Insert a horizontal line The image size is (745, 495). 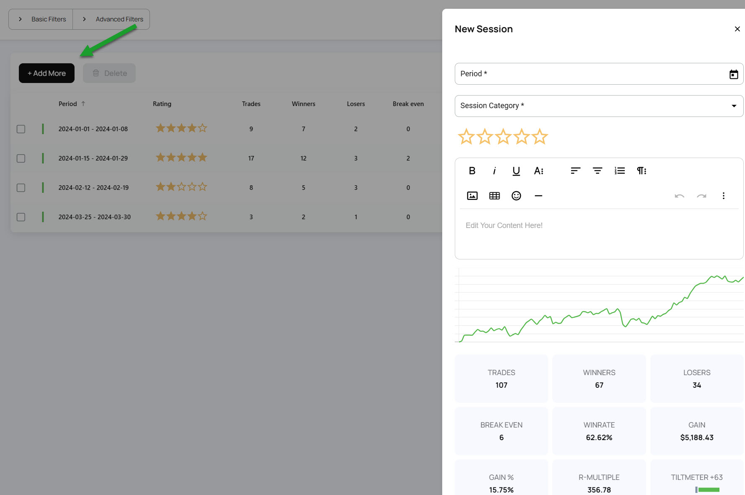[x=538, y=196]
